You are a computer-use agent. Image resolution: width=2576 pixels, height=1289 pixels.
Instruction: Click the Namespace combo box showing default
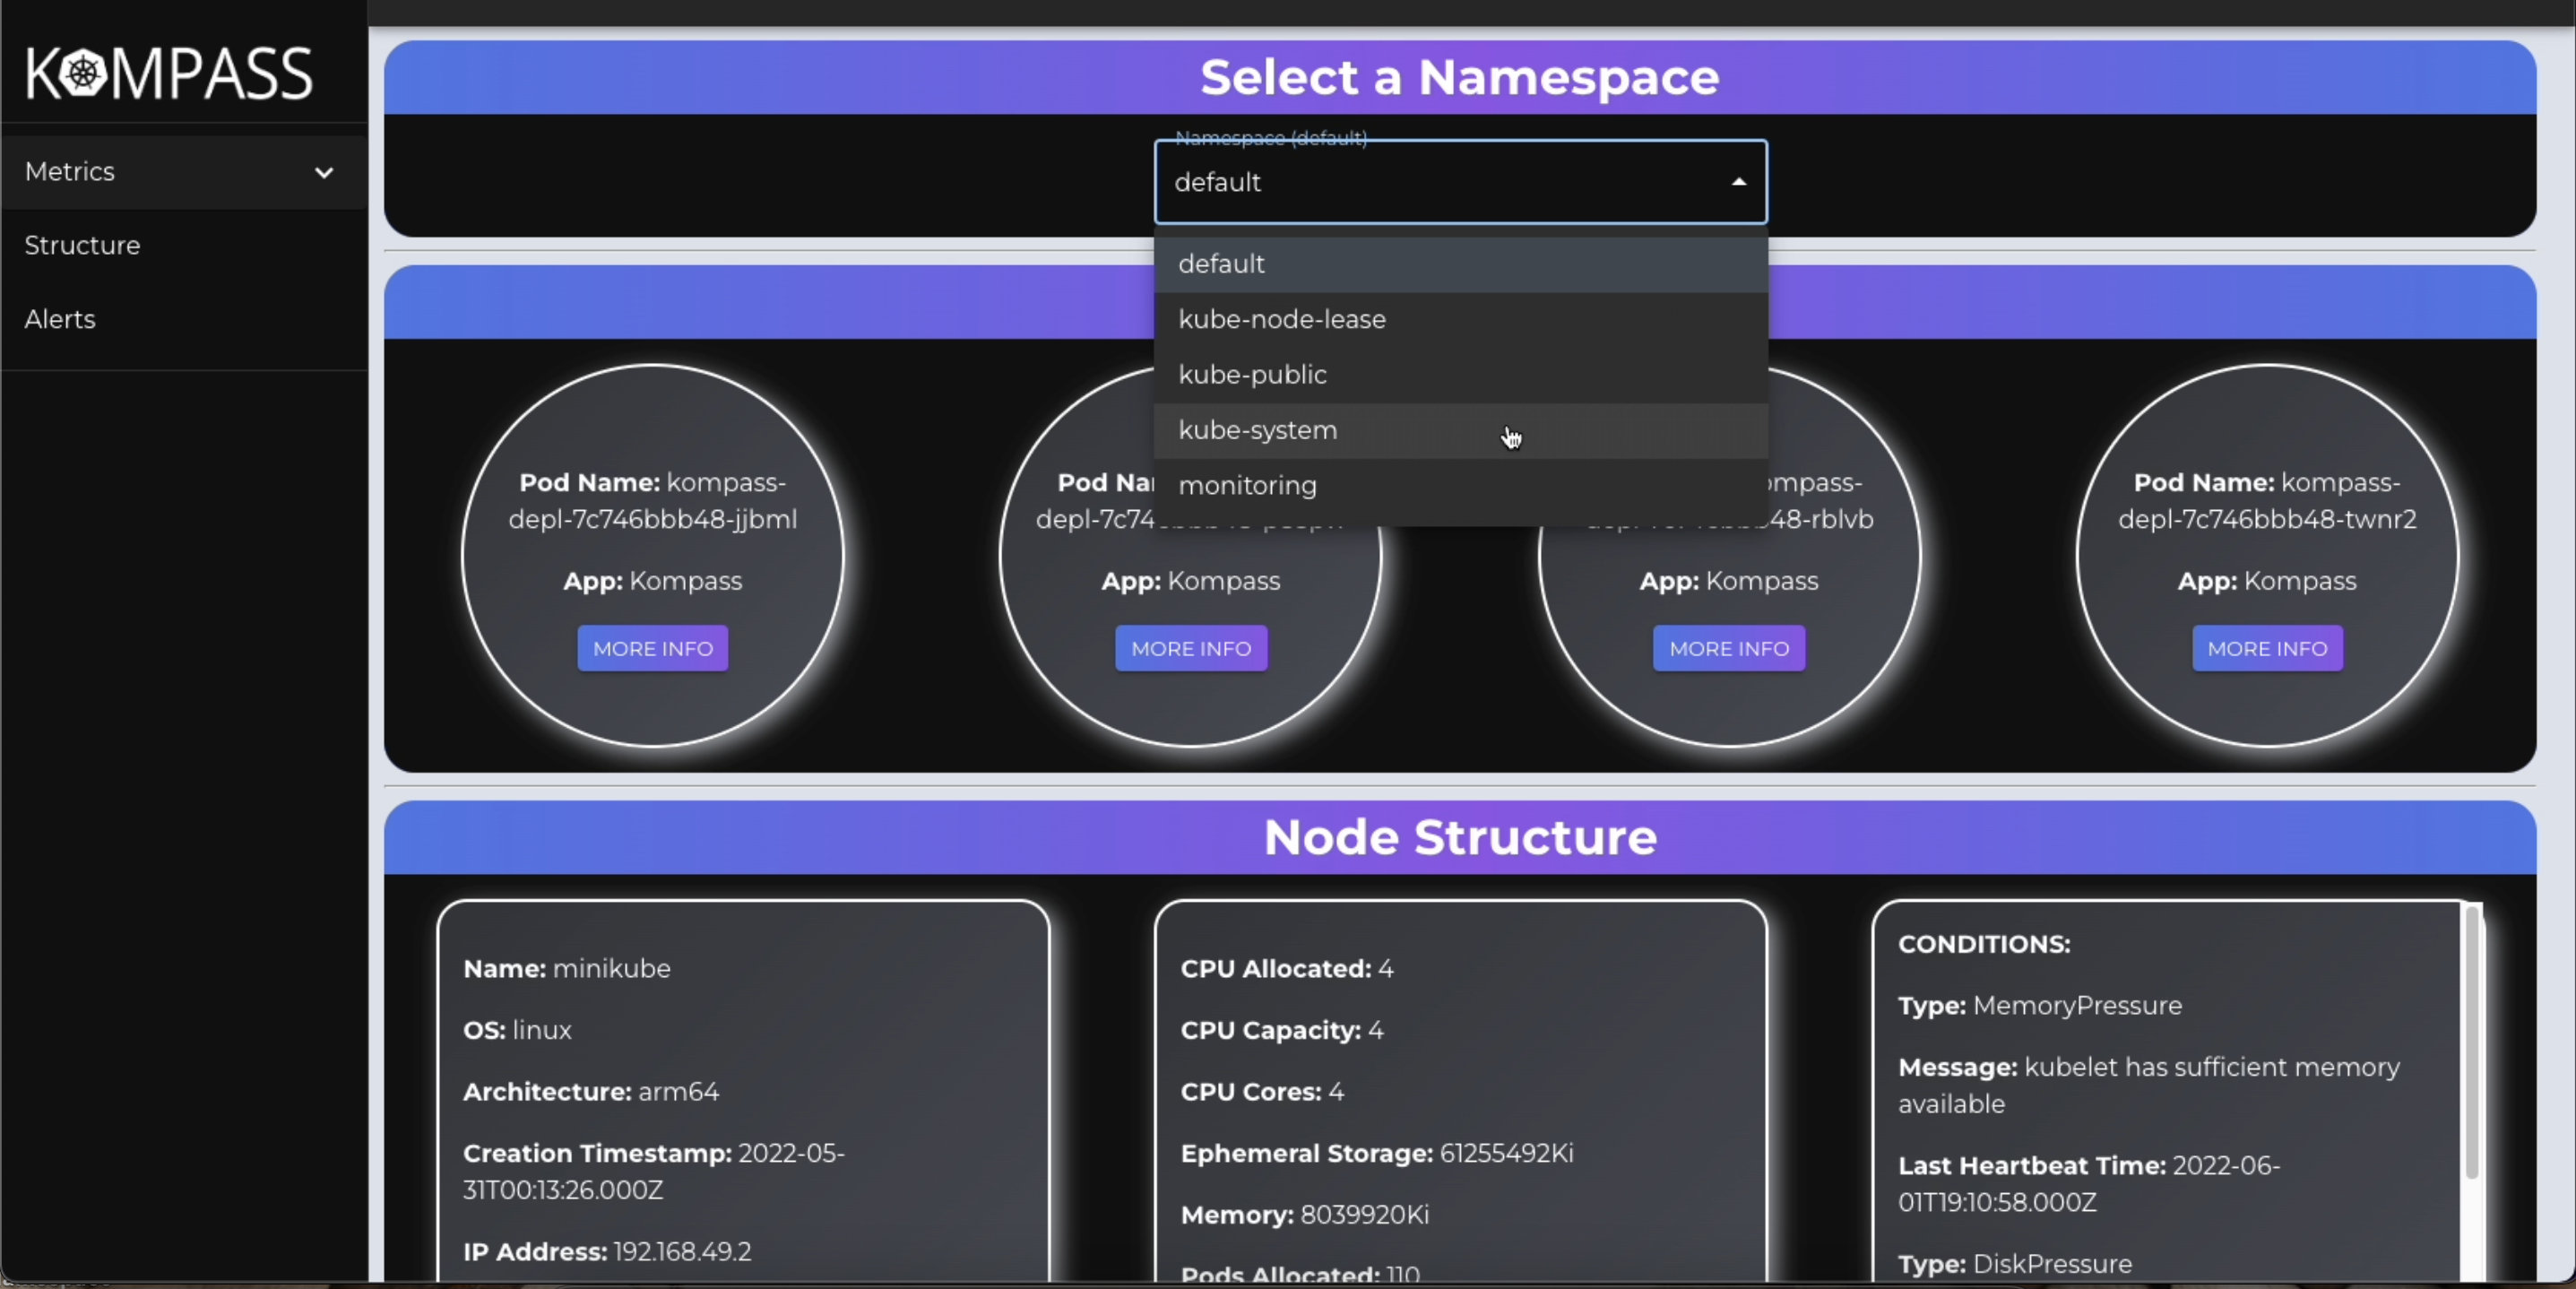pos(1460,182)
